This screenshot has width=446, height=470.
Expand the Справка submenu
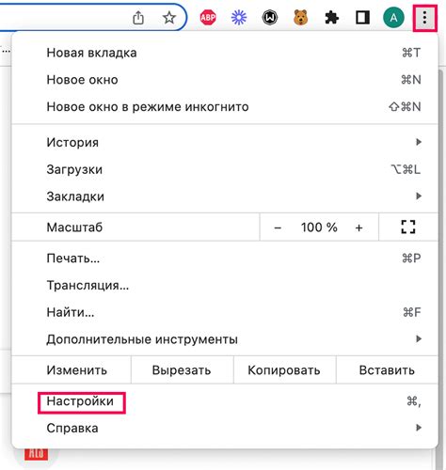click(225, 428)
